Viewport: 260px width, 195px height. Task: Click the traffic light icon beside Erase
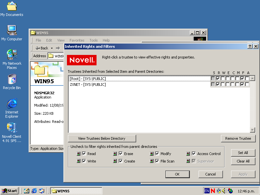[x=115, y=154]
